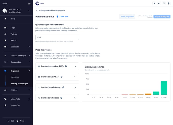Click the 'Distribuição de notas' heading
The height and width of the screenshot is (125, 173).
point(95,67)
